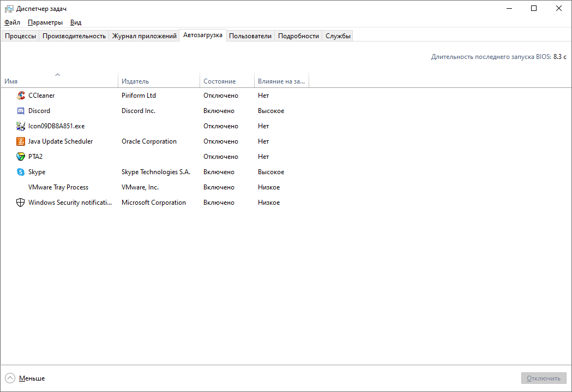Click the Skype Technologies S.A. publisher cell
The image size is (572, 392).
coord(156,172)
